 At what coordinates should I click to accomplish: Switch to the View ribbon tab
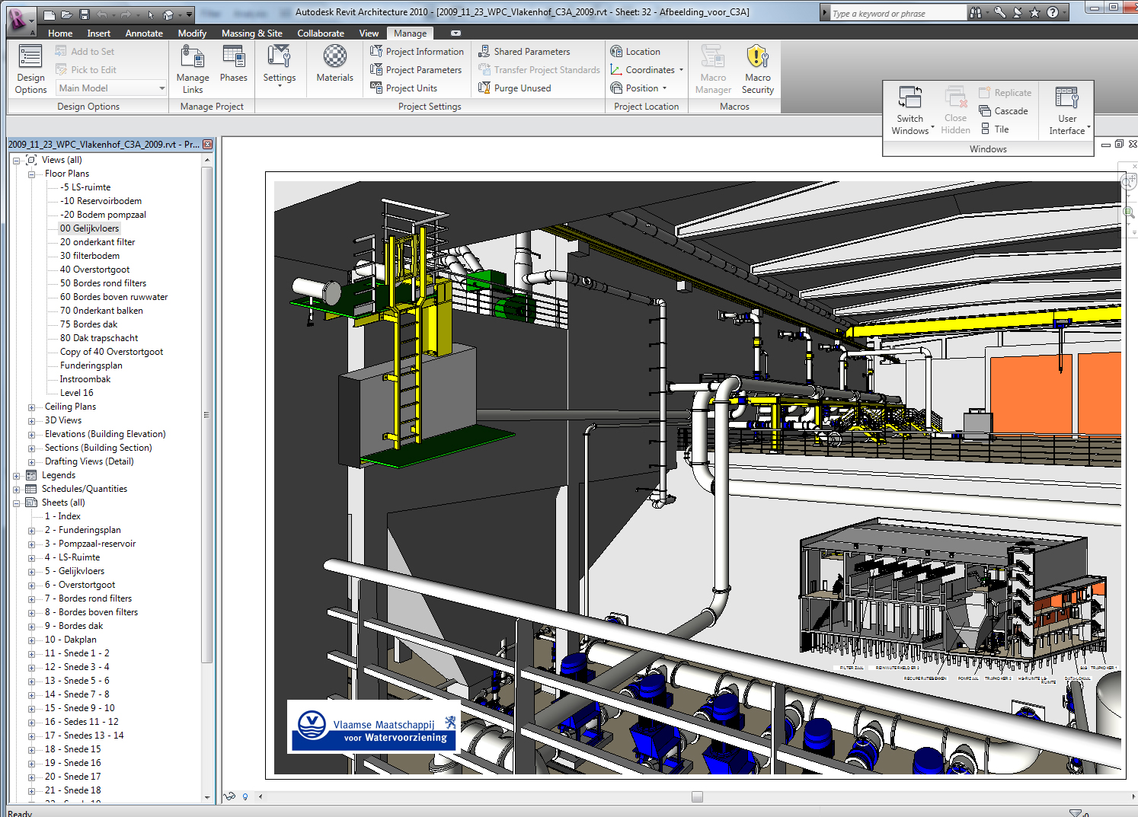point(369,34)
